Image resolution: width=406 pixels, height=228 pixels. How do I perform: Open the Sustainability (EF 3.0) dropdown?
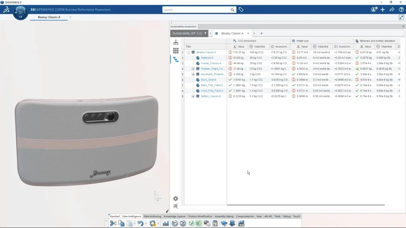pos(189,33)
